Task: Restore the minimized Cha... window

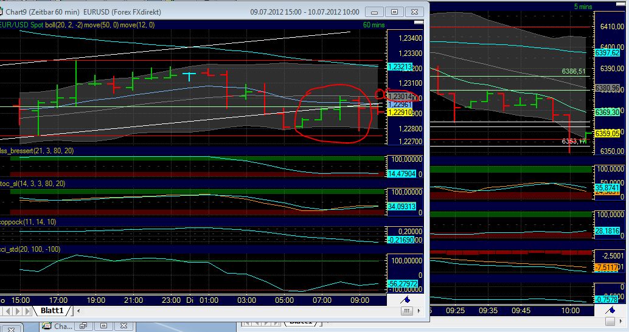Action: click(83, 326)
